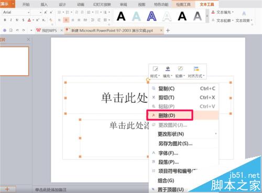The width and height of the screenshot is (262, 193).
Task: Open the 开始 ribbon tab
Action: (26, 4)
